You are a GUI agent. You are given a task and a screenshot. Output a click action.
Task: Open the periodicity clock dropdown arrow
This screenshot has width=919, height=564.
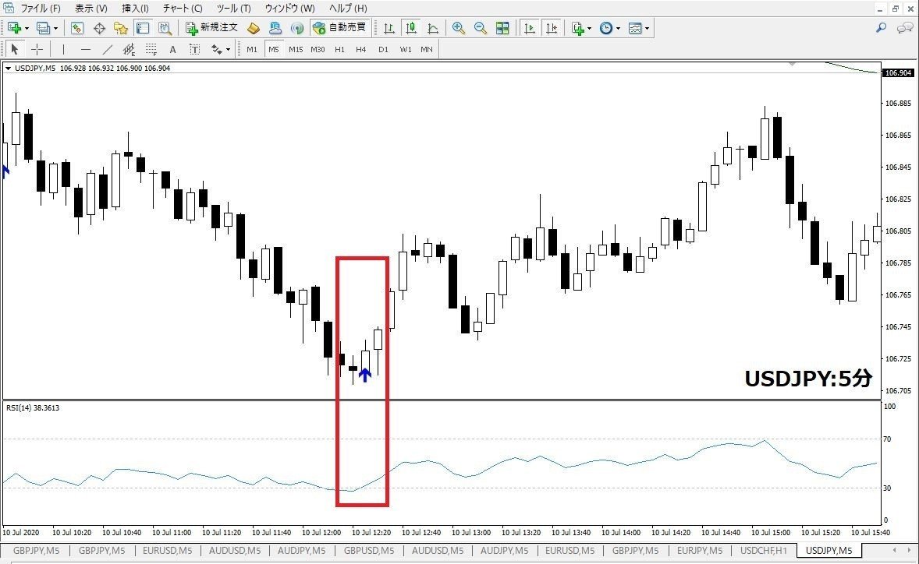[x=619, y=28]
